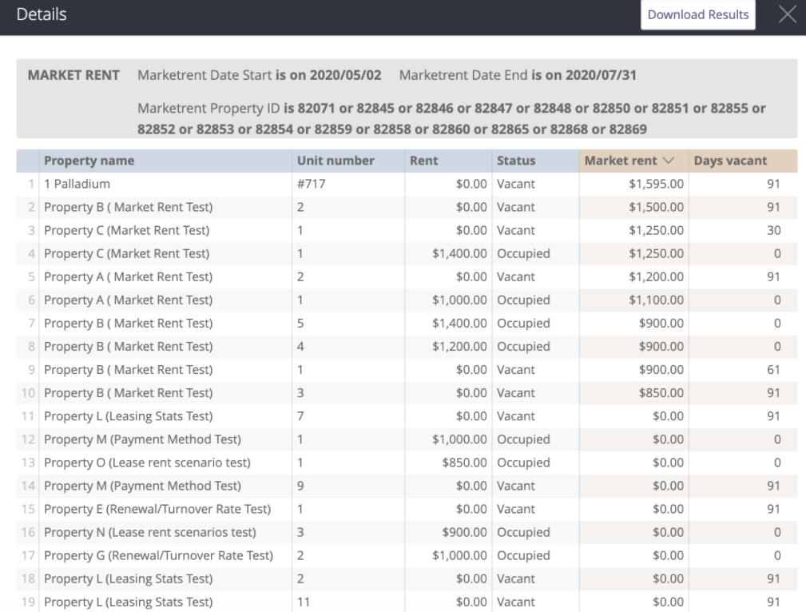This screenshot has width=806, height=612.
Task: Select row 2 for Property B Market Rent Test
Action: tap(320, 206)
